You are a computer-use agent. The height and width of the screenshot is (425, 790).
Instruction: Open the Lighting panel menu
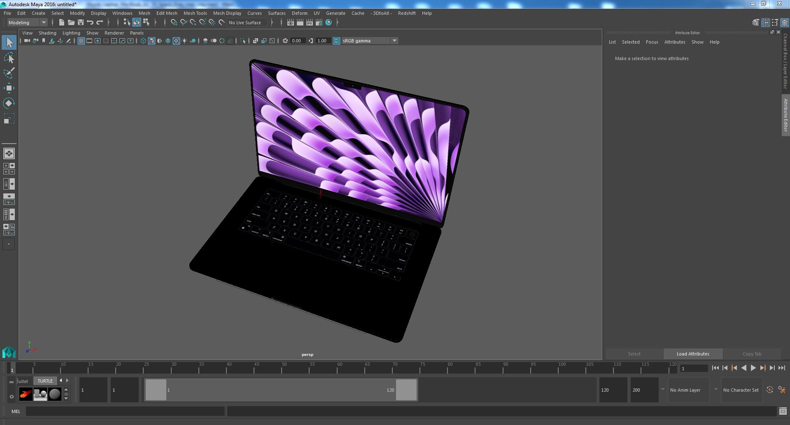[71, 33]
